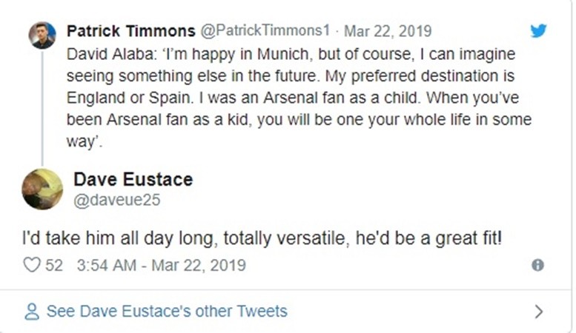Click the person icon in the footer
This screenshot has height=333, width=576.
pos(31,312)
